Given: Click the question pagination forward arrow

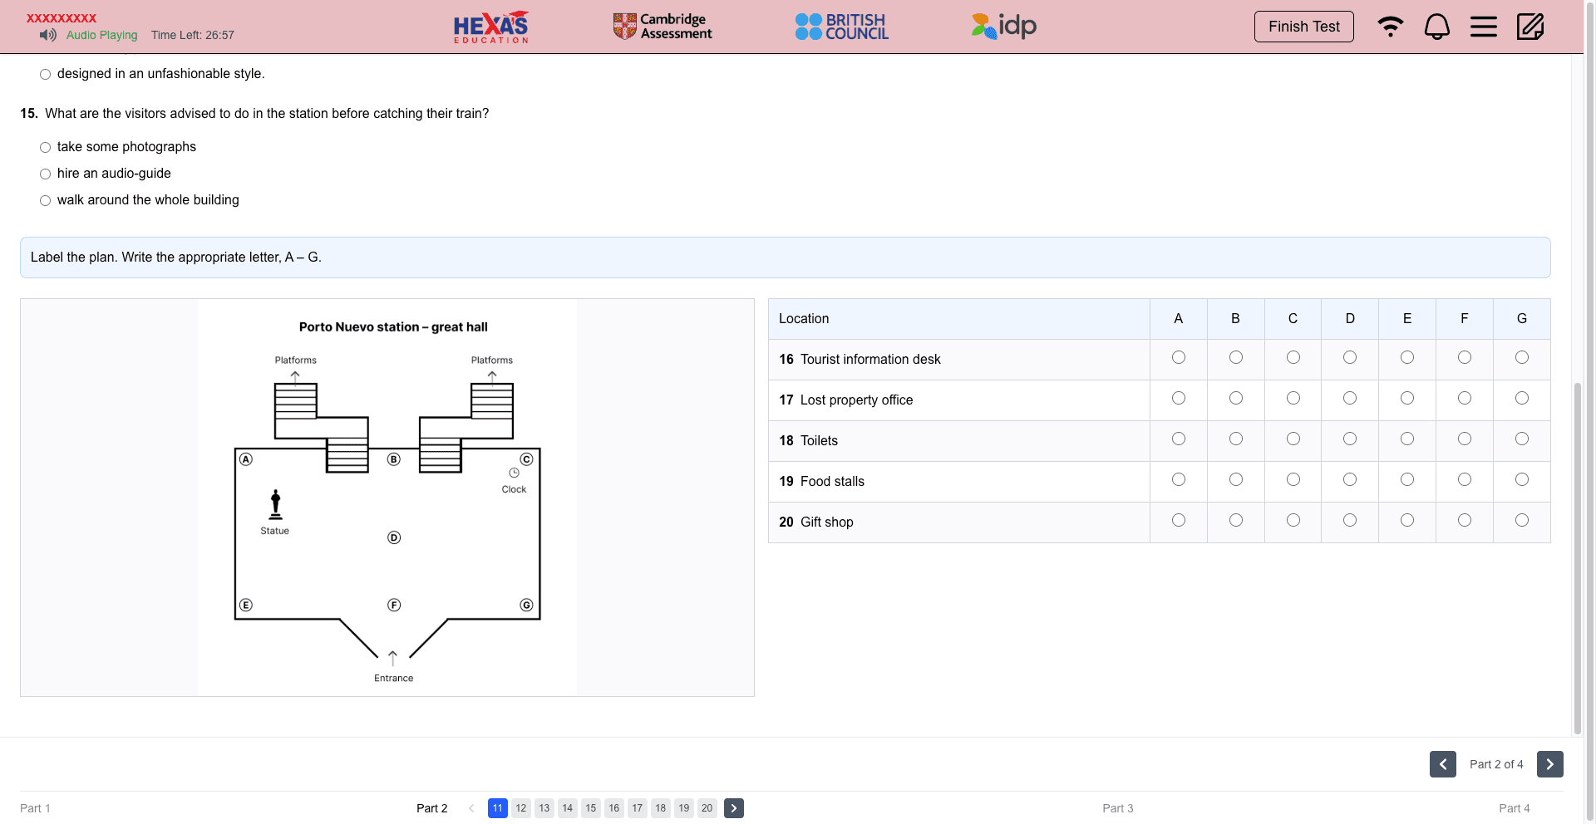Looking at the screenshot, I should [x=733, y=807].
